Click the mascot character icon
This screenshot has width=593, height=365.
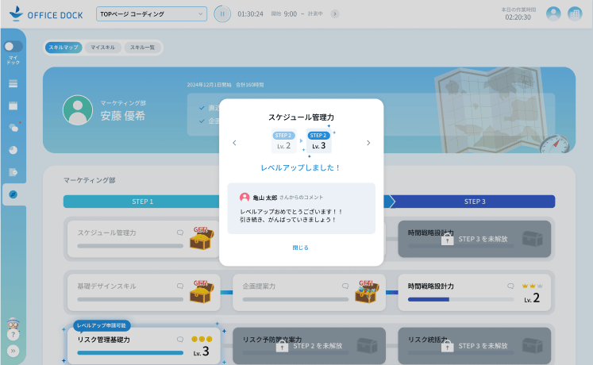point(13,325)
